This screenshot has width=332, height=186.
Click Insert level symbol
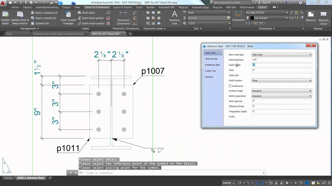pyautogui.click(x=93, y=18)
